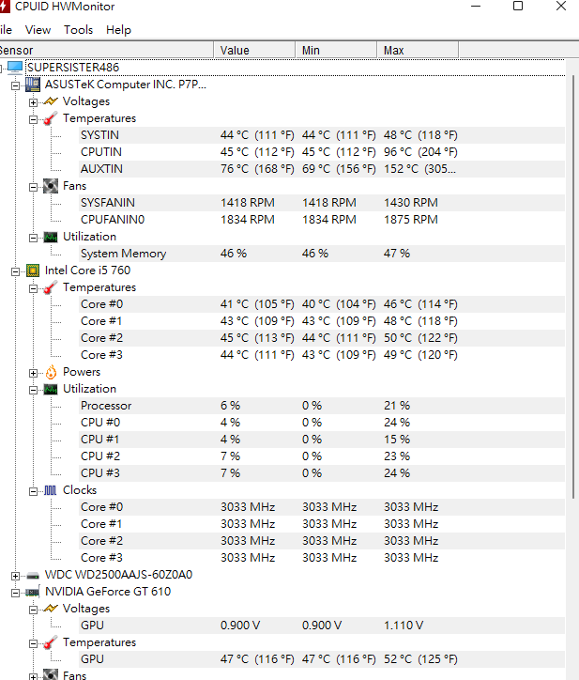Click the Clocks waveform icon
Image resolution: width=579 pixels, height=680 pixels.
click(51, 490)
